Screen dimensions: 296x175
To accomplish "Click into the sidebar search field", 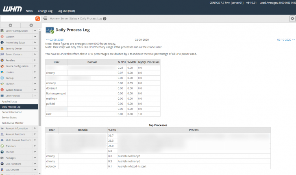I will tap(17, 19).
